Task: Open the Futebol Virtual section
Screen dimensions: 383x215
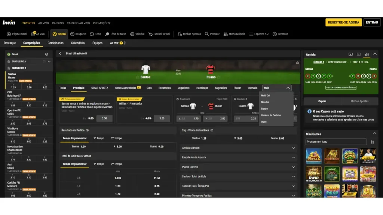Action: [x=157, y=34]
